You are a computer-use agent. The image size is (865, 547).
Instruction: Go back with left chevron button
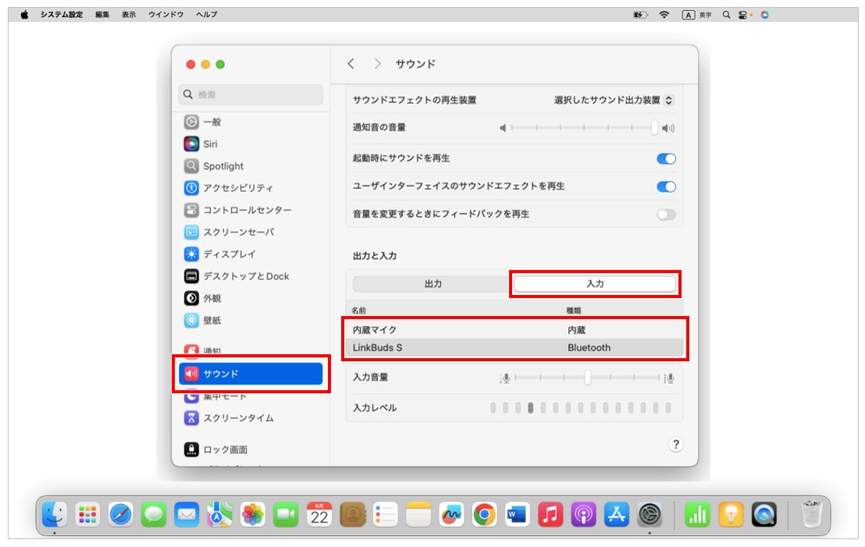pyautogui.click(x=351, y=64)
